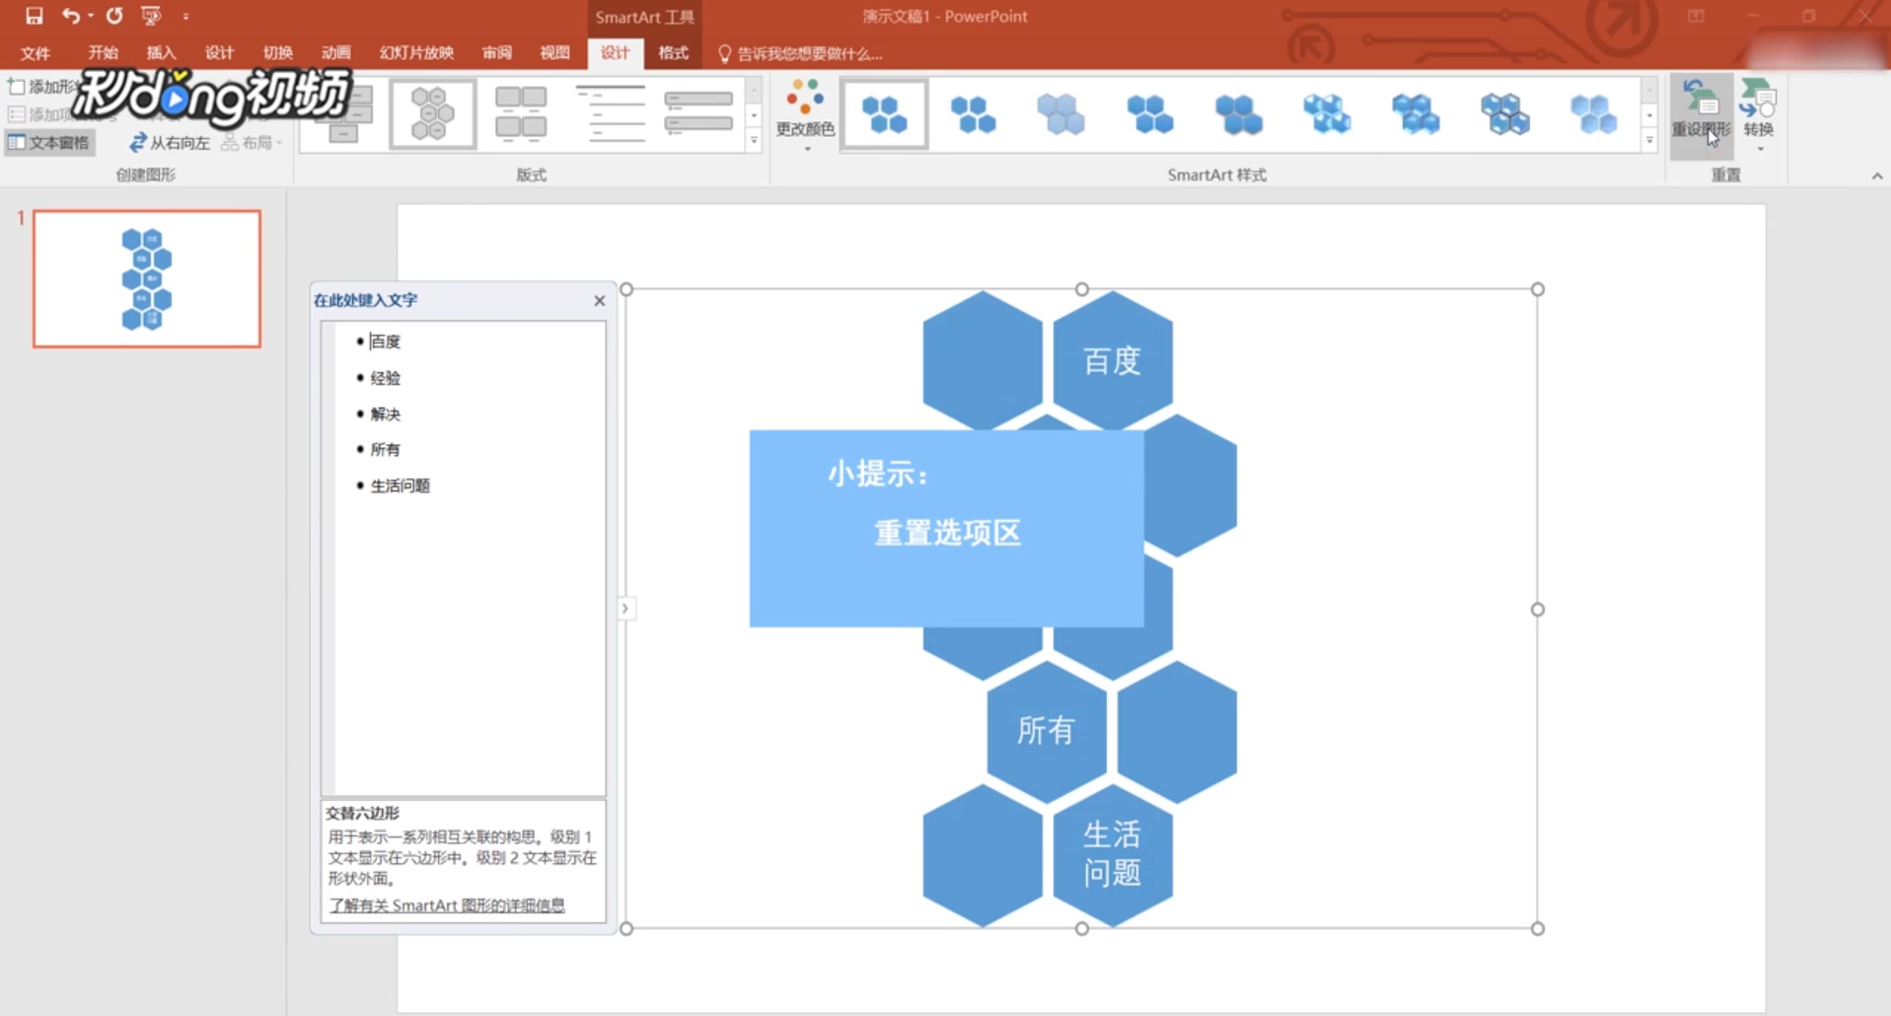
Task: Open customize quick access toolbar dropdown
Action: 185,16
